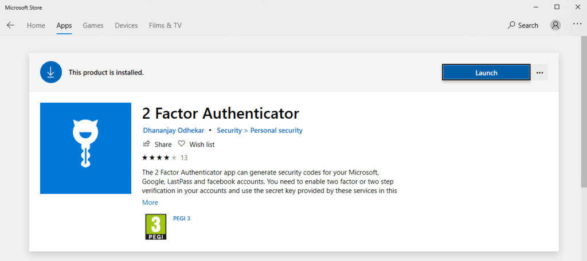Click the PEGI 3 rating badge
Image resolution: width=587 pixels, height=261 pixels.
155,227
